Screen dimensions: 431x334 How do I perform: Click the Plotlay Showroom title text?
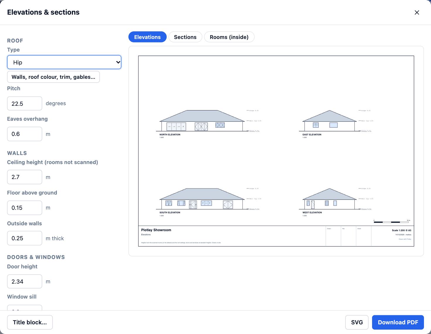point(156,230)
